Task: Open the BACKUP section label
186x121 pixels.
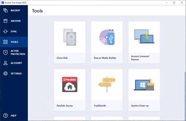Action: [15, 10]
